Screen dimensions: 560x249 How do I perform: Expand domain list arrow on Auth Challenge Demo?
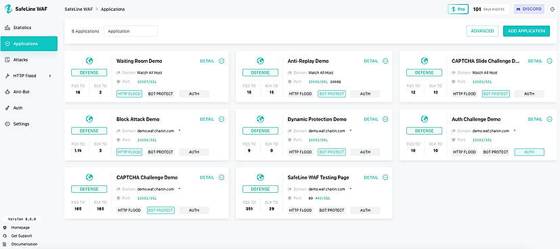pyautogui.click(x=514, y=131)
